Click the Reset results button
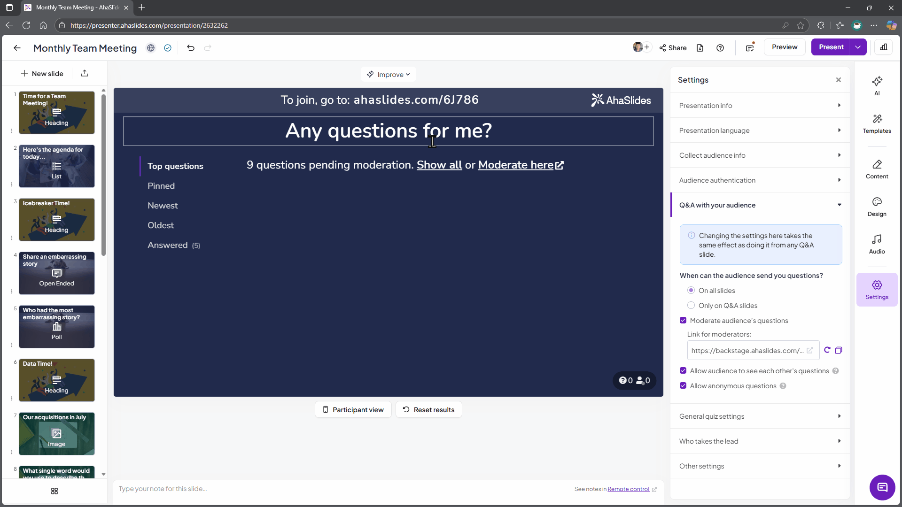The image size is (902, 507). pos(428,410)
